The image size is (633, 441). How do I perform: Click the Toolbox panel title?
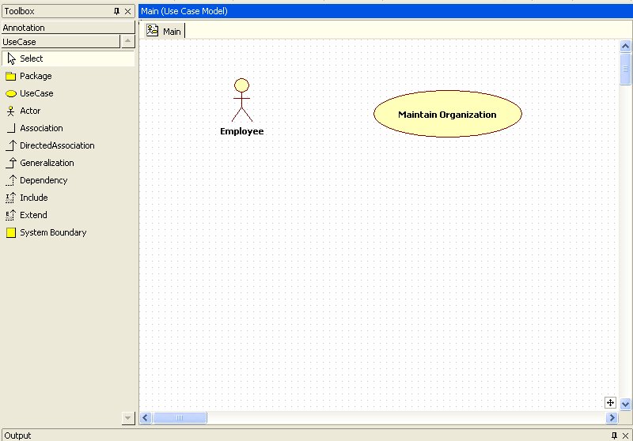(x=19, y=11)
